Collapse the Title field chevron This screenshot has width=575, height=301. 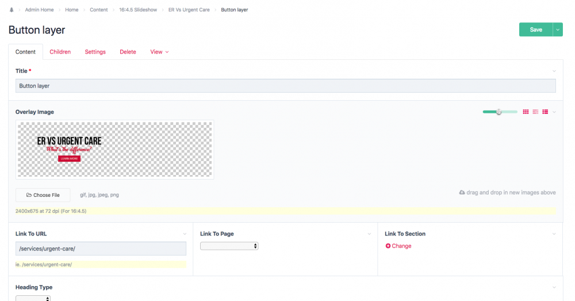[554, 71]
